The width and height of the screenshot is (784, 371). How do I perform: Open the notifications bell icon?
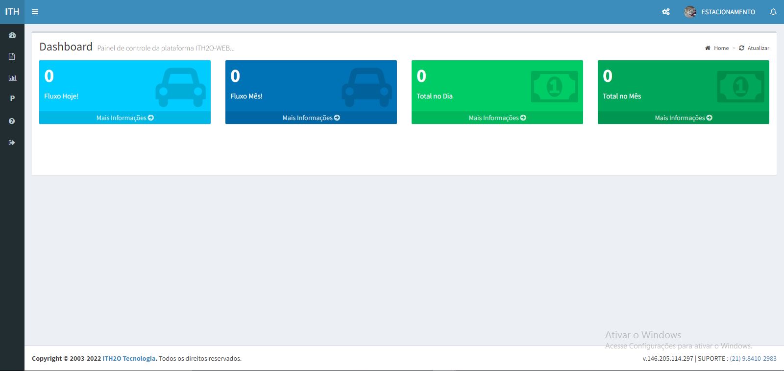773,12
